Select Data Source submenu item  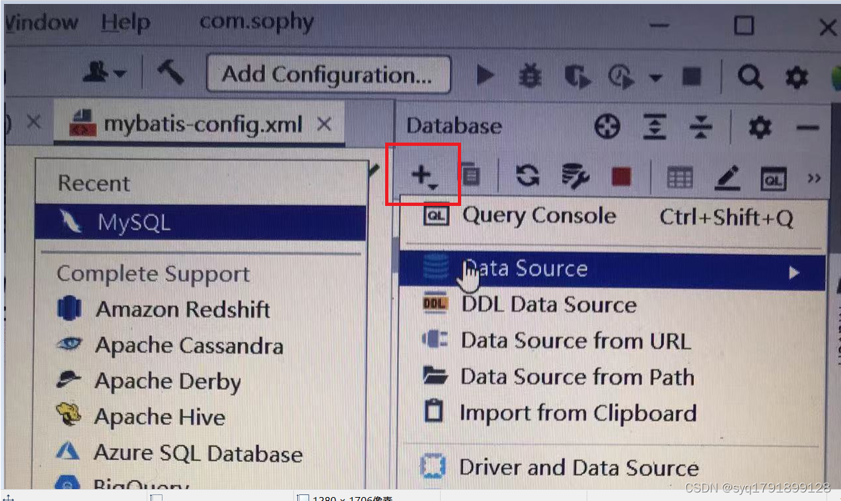pos(612,269)
